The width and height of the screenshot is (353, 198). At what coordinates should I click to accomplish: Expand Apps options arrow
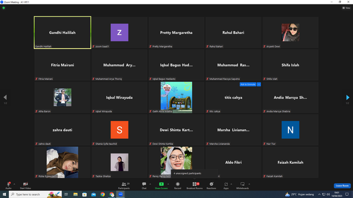231,184
